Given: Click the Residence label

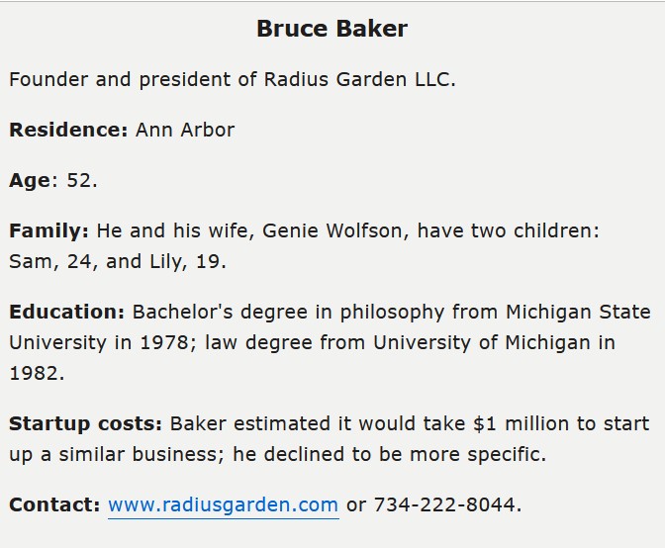Looking at the screenshot, I should pyautogui.click(x=68, y=130).
